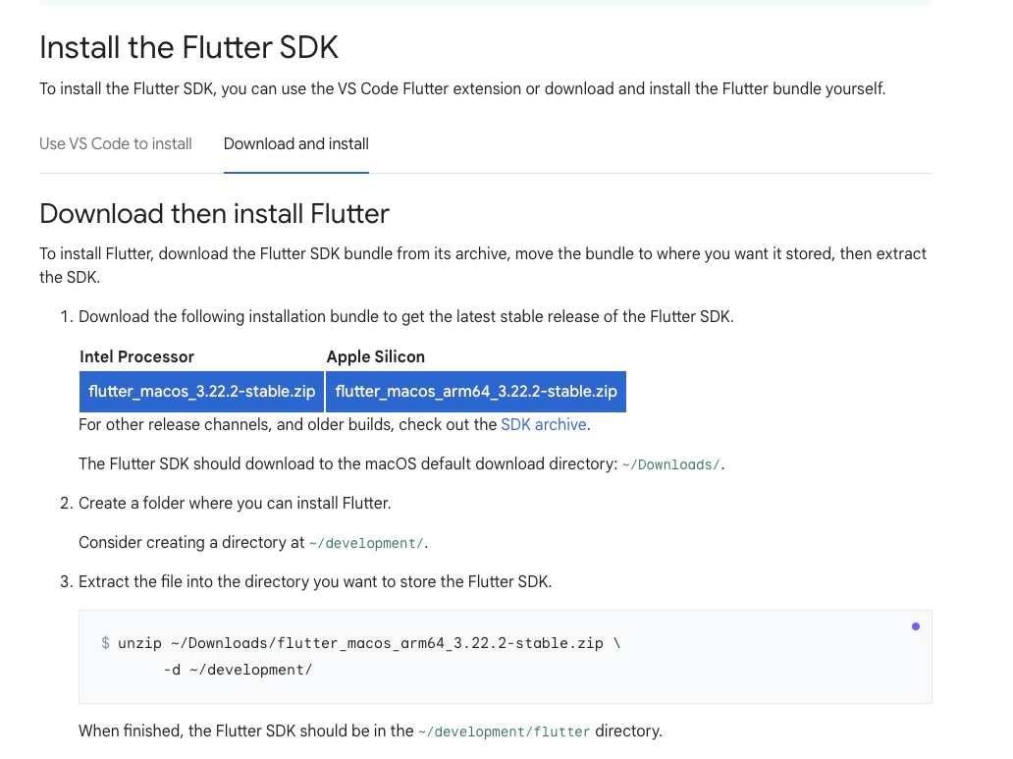Click step 1 Download the following installation bundle text
The image size is (1013, 759).
click(405, 316)
